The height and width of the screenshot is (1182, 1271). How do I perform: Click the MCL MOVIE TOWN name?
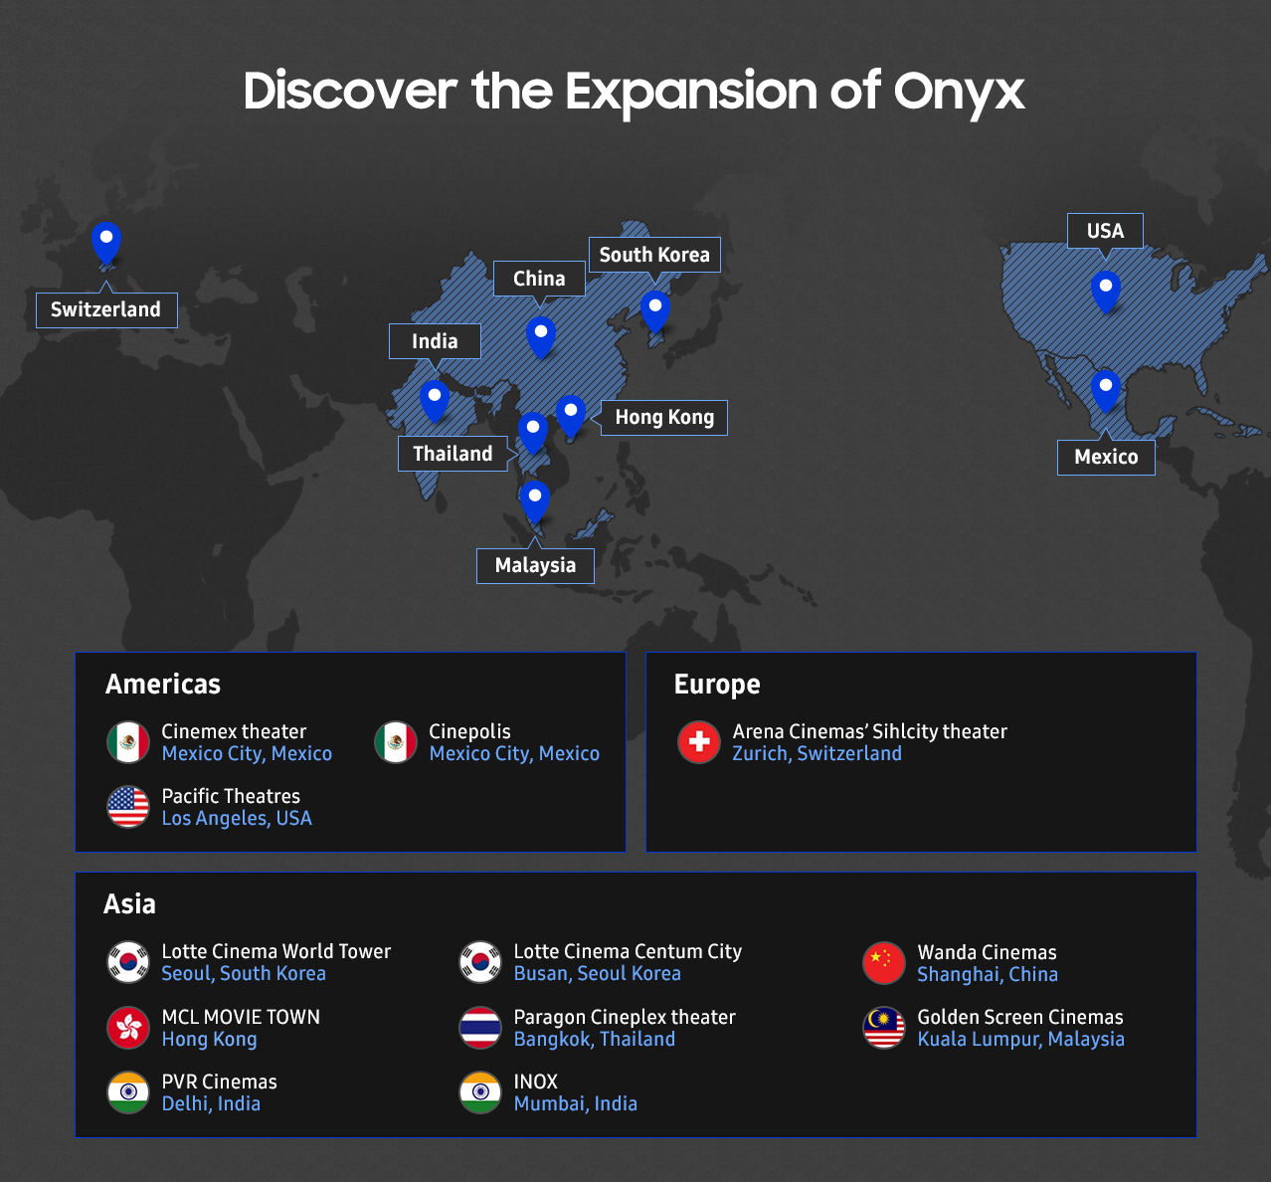pos(241,1017)
